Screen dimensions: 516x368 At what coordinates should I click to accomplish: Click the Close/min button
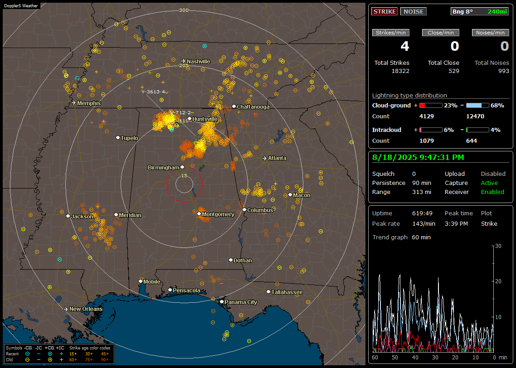tap(441, 33)
